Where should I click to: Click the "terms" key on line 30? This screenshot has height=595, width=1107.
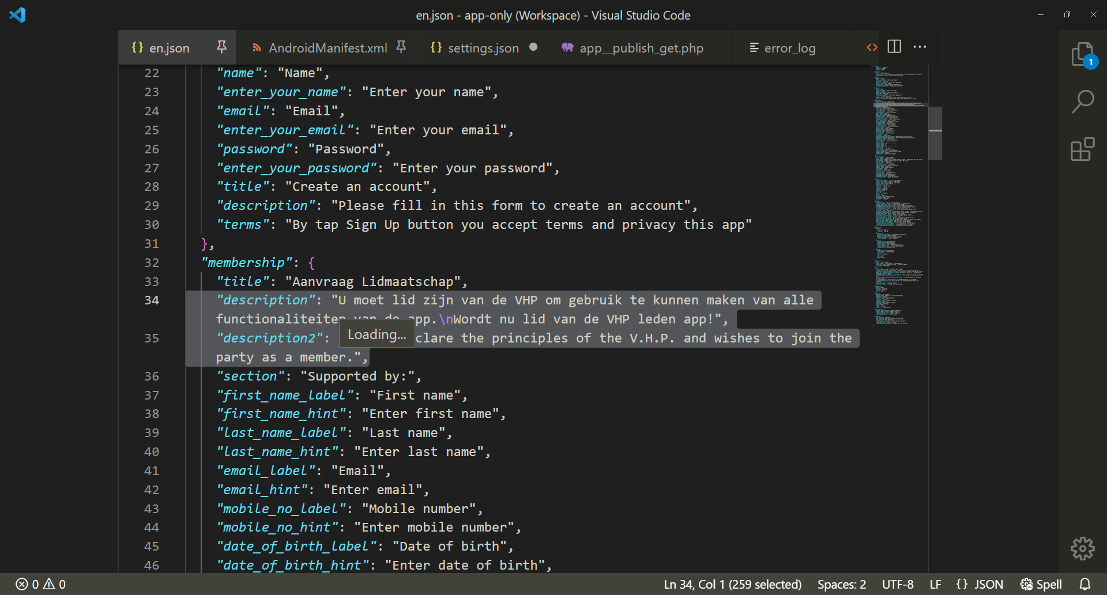(242, 225)
